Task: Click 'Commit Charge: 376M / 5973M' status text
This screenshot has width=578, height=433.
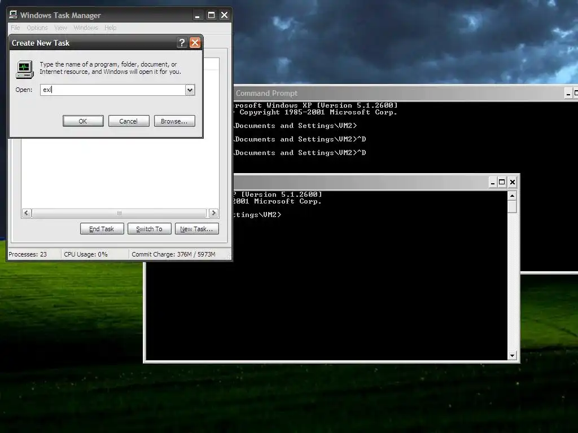Action: 173,254
